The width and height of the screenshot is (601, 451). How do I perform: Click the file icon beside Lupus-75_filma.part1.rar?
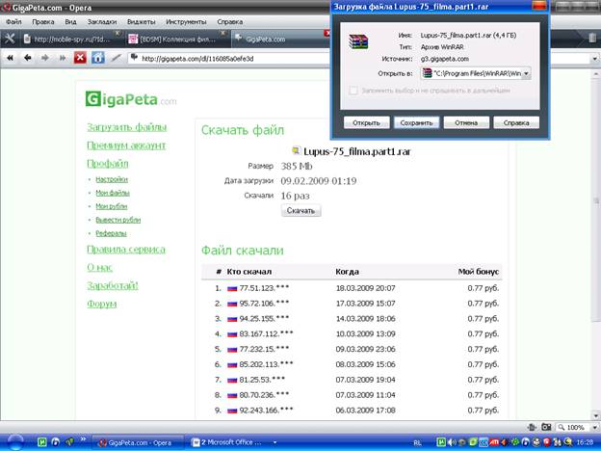tap(296, 150)
